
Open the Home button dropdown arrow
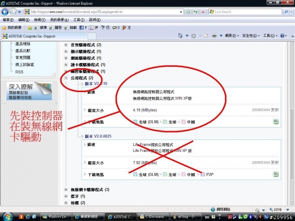point(187,35)
